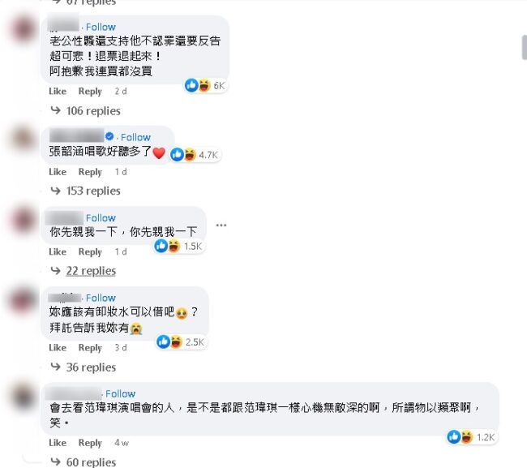Open the reactions showing 2.5K
This screenshot has height=468, width=527.
click(181, 342)
